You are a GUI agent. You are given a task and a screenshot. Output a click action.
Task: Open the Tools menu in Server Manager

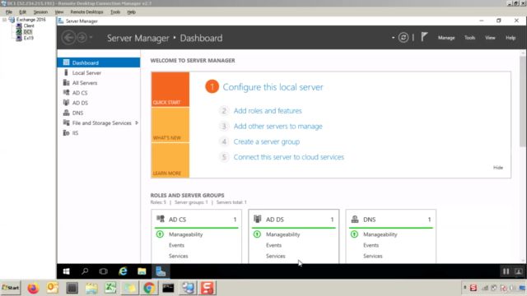[x=469, y=38]
